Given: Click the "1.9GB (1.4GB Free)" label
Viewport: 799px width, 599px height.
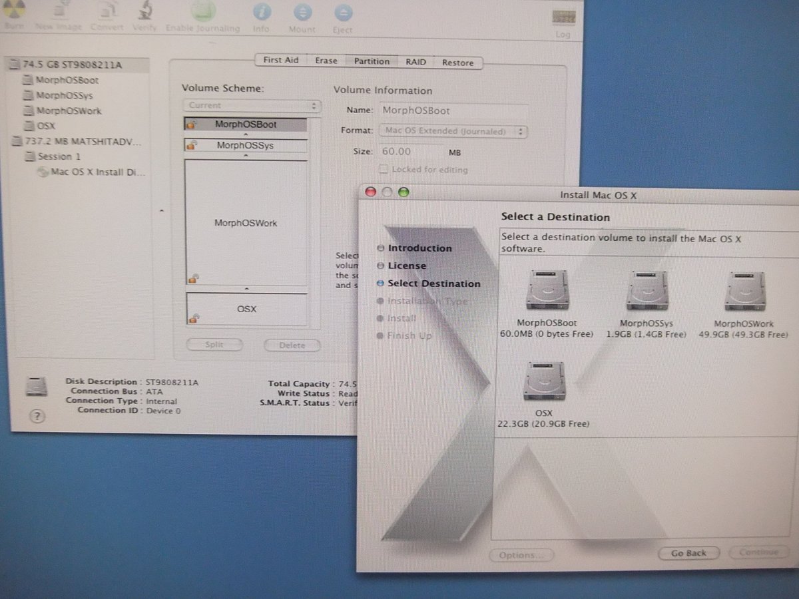Looking at the screenshot, I should pos(646,335).
